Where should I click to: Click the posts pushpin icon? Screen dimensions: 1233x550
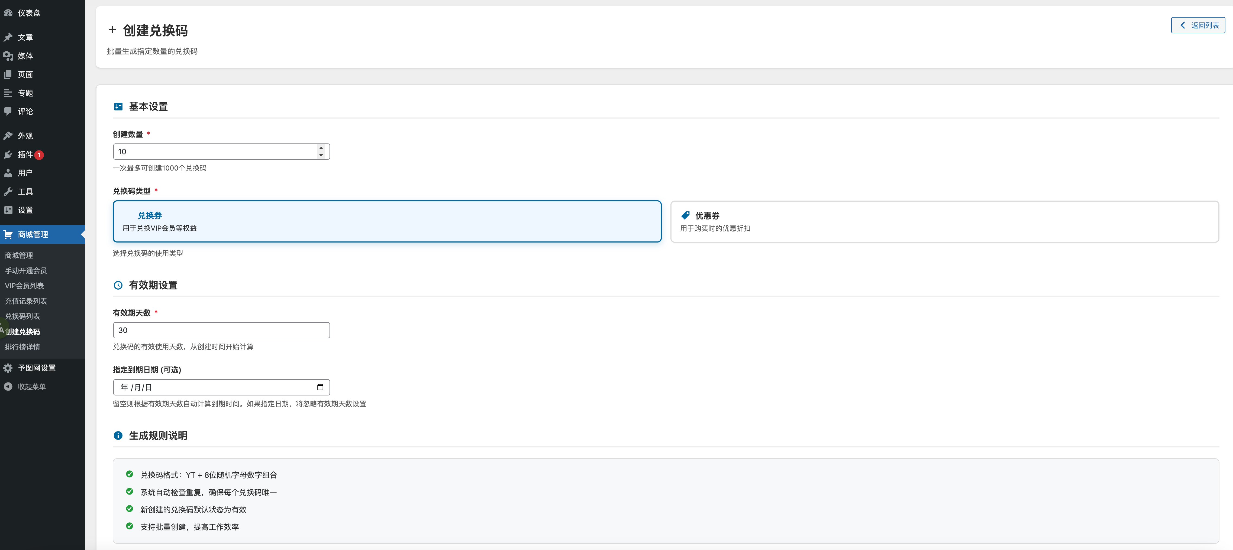tap(8, 37)
